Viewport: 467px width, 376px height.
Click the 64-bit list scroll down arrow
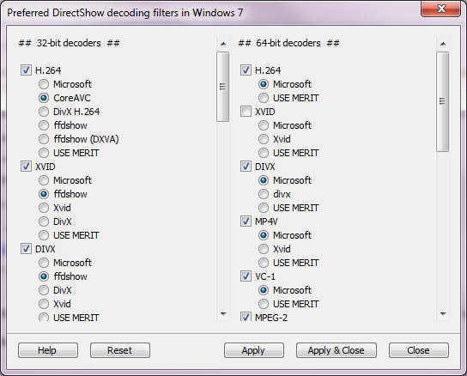click(443, 313)
